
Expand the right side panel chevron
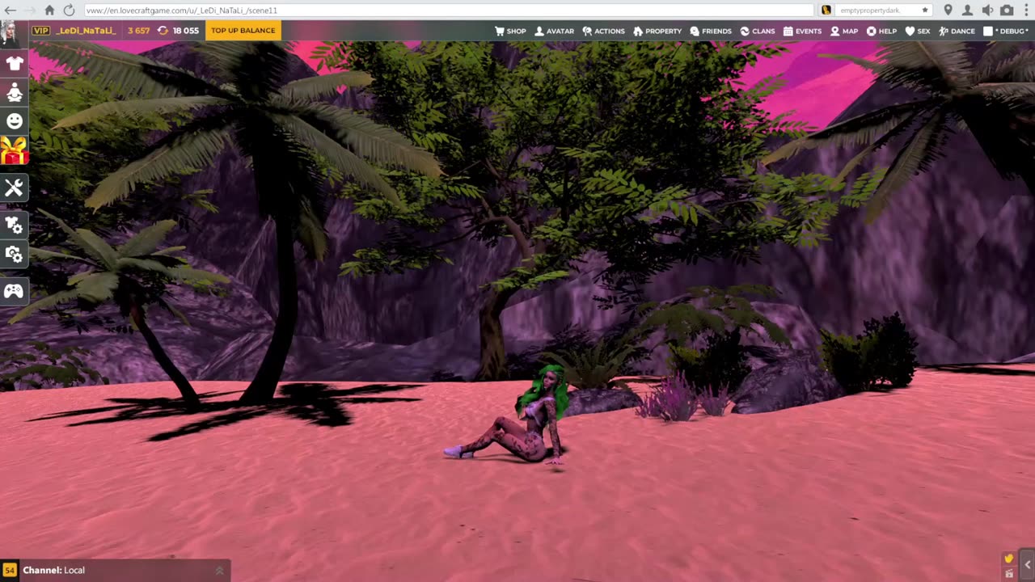(1027, 565)
